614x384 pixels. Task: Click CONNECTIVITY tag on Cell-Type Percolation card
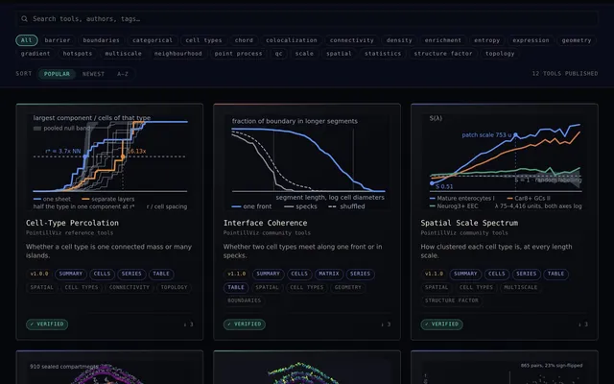130,288
